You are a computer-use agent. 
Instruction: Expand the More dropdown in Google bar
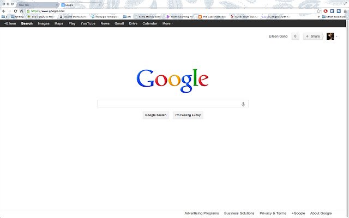[167, 23]
